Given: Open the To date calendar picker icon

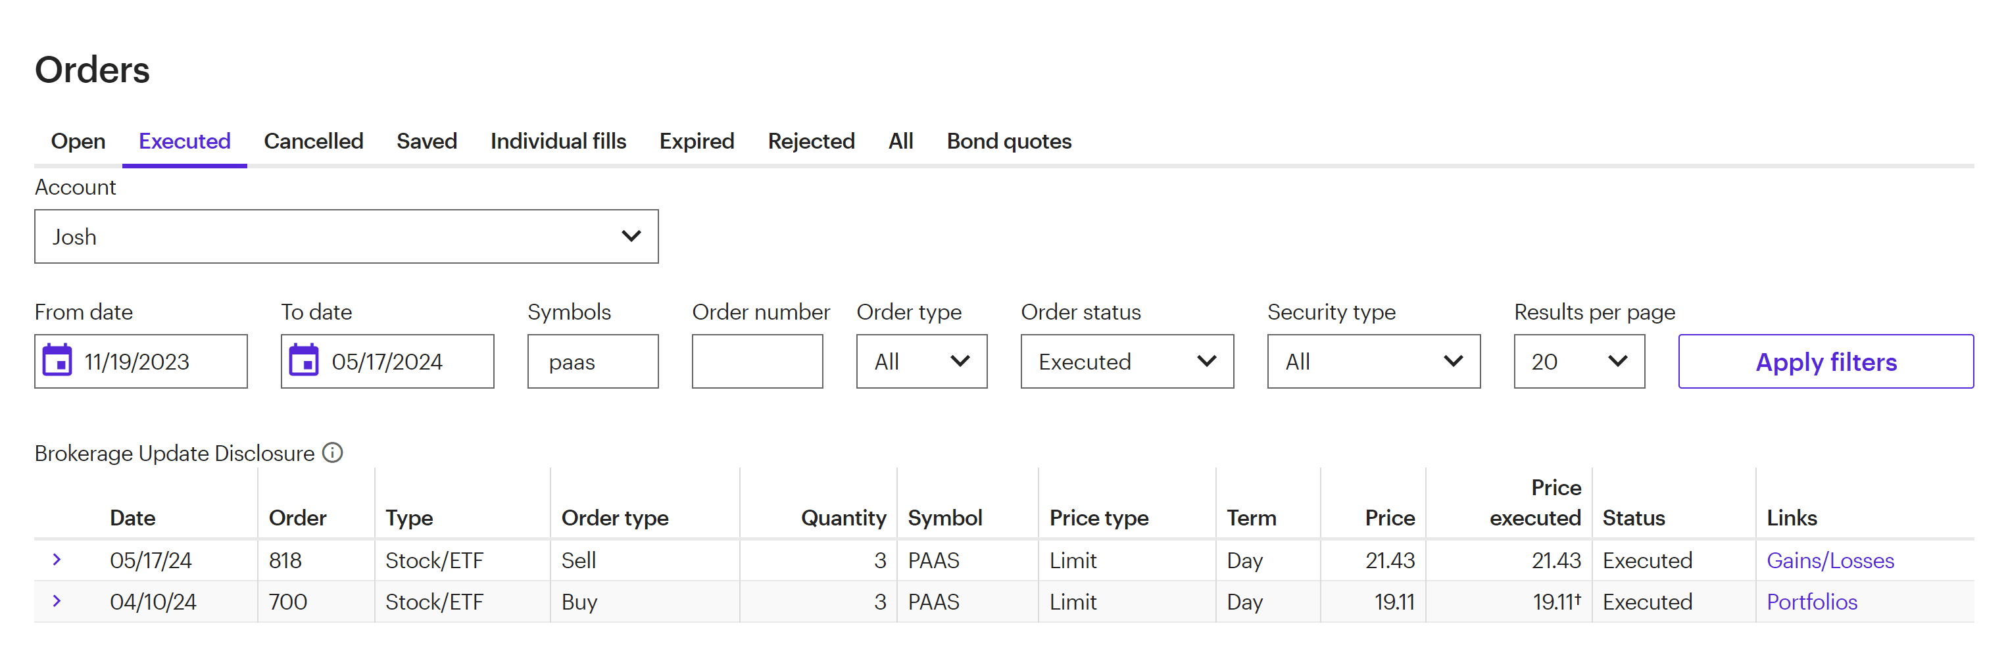Looking at the screenshot, I should click(304, 361).
